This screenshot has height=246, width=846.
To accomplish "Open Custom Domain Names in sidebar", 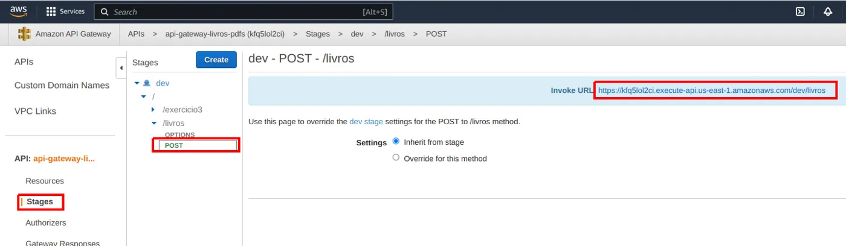I will [x=62, y=86].
